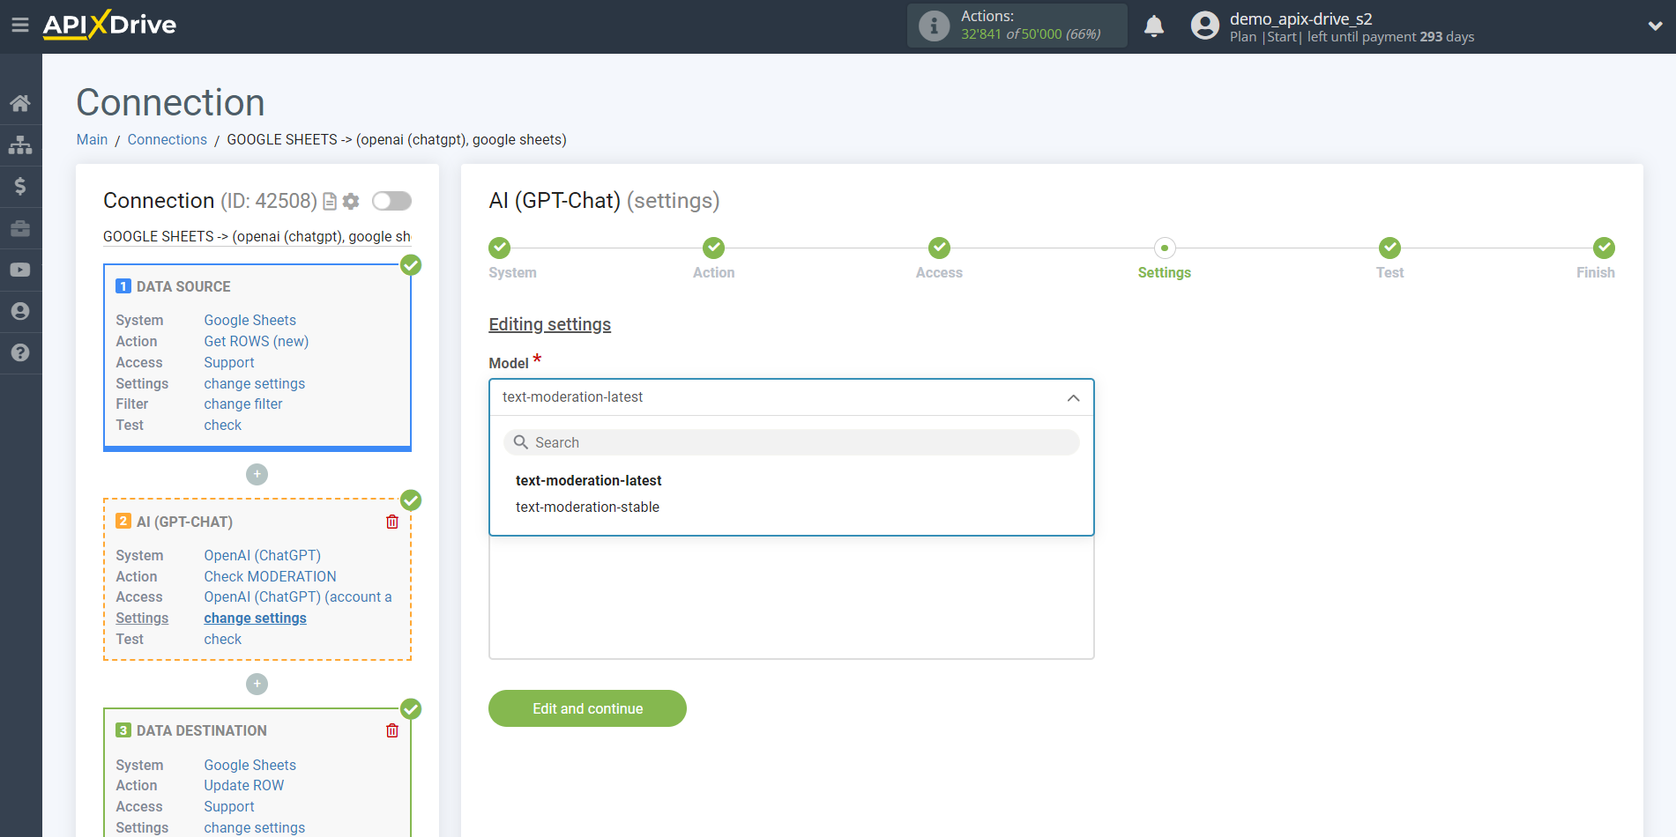Select text-moderation-latest option
This screenshot has width=1676, height=837.
[x=588, y=480]
